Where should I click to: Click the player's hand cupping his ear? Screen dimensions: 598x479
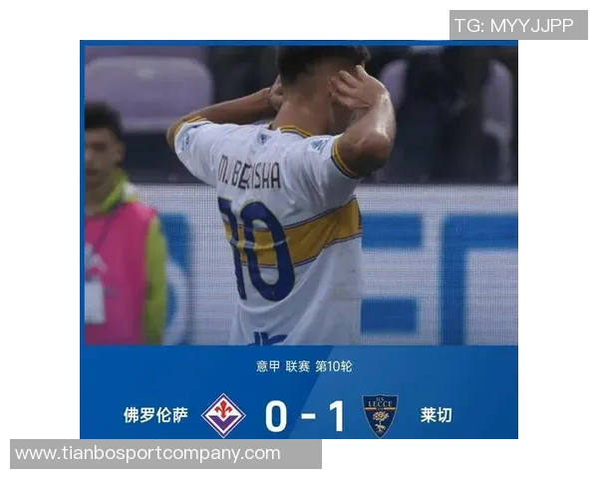click(353, 84)
